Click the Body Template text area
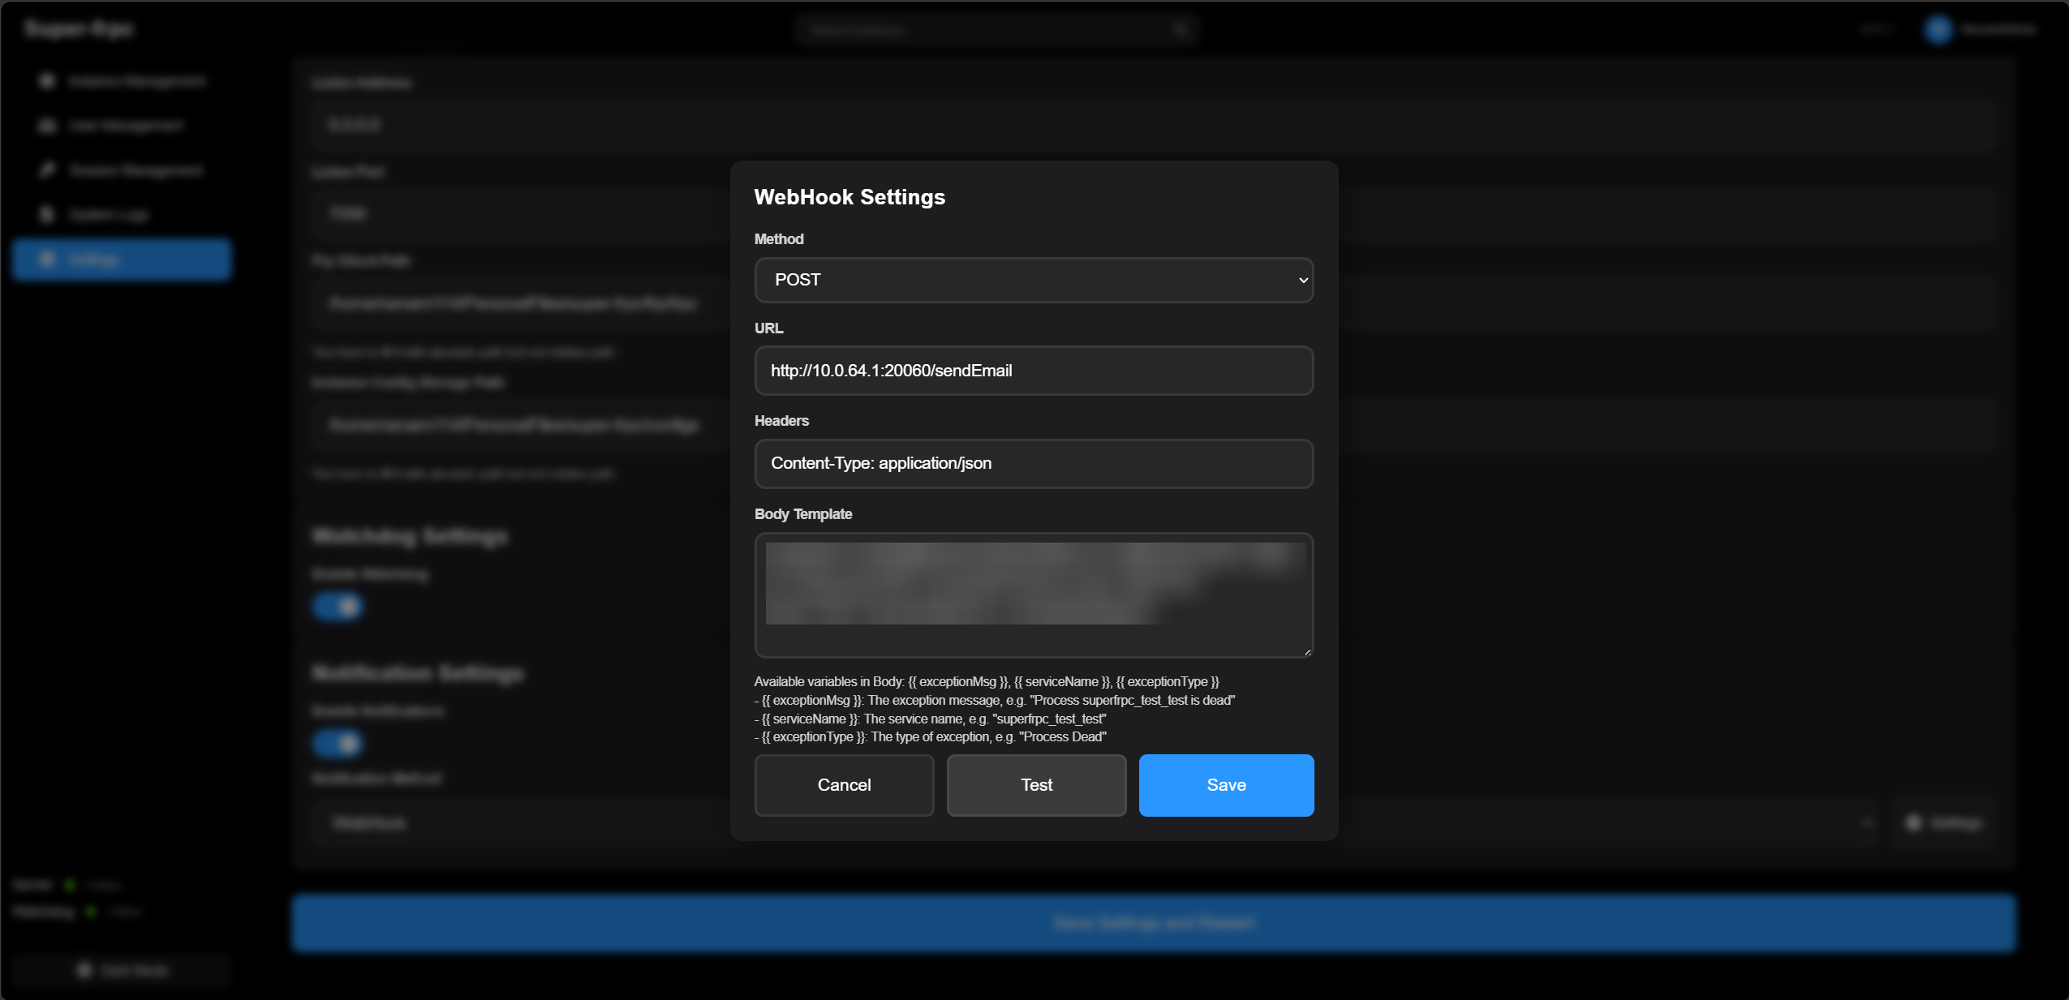 [1034, 594]
